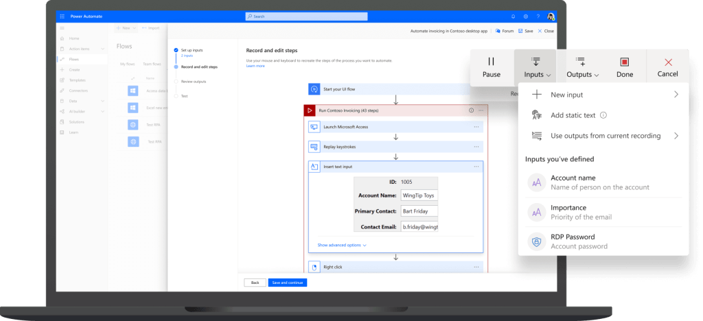Click the notifications bell icon
This screenshot has height=321, width=703.
tap(514, 16)
